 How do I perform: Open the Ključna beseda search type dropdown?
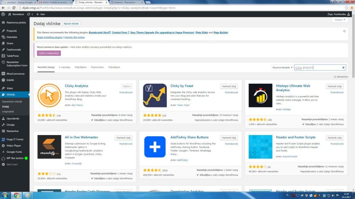tap(282, 68)
